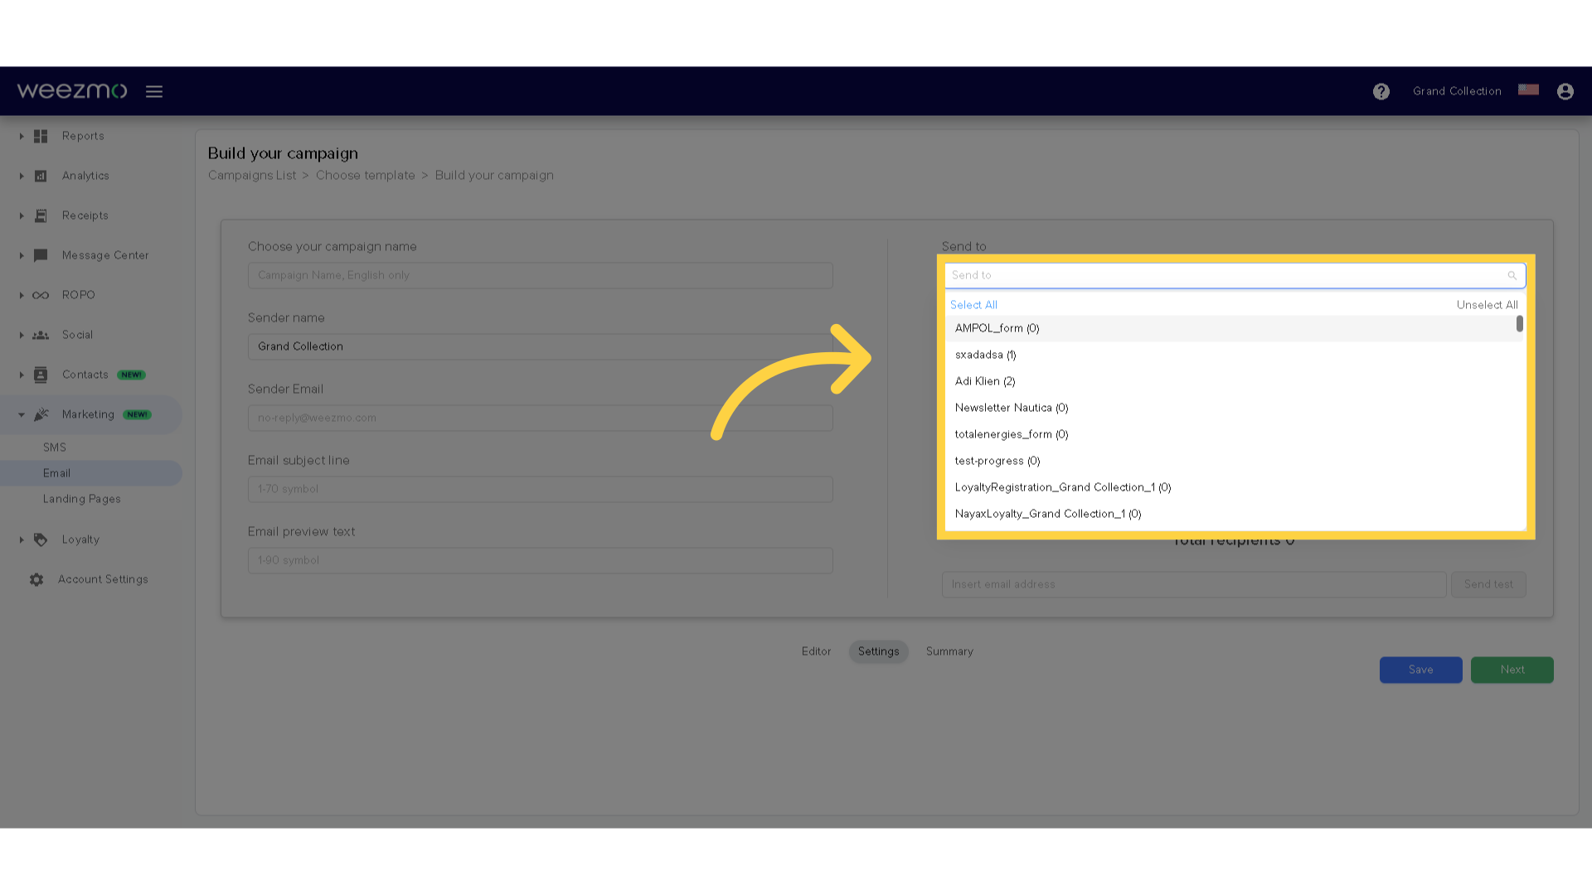The width and height of the screenshot is (1592, 895).
Task: Click the Loyalty sidebar icon
Action: (39, 539)
